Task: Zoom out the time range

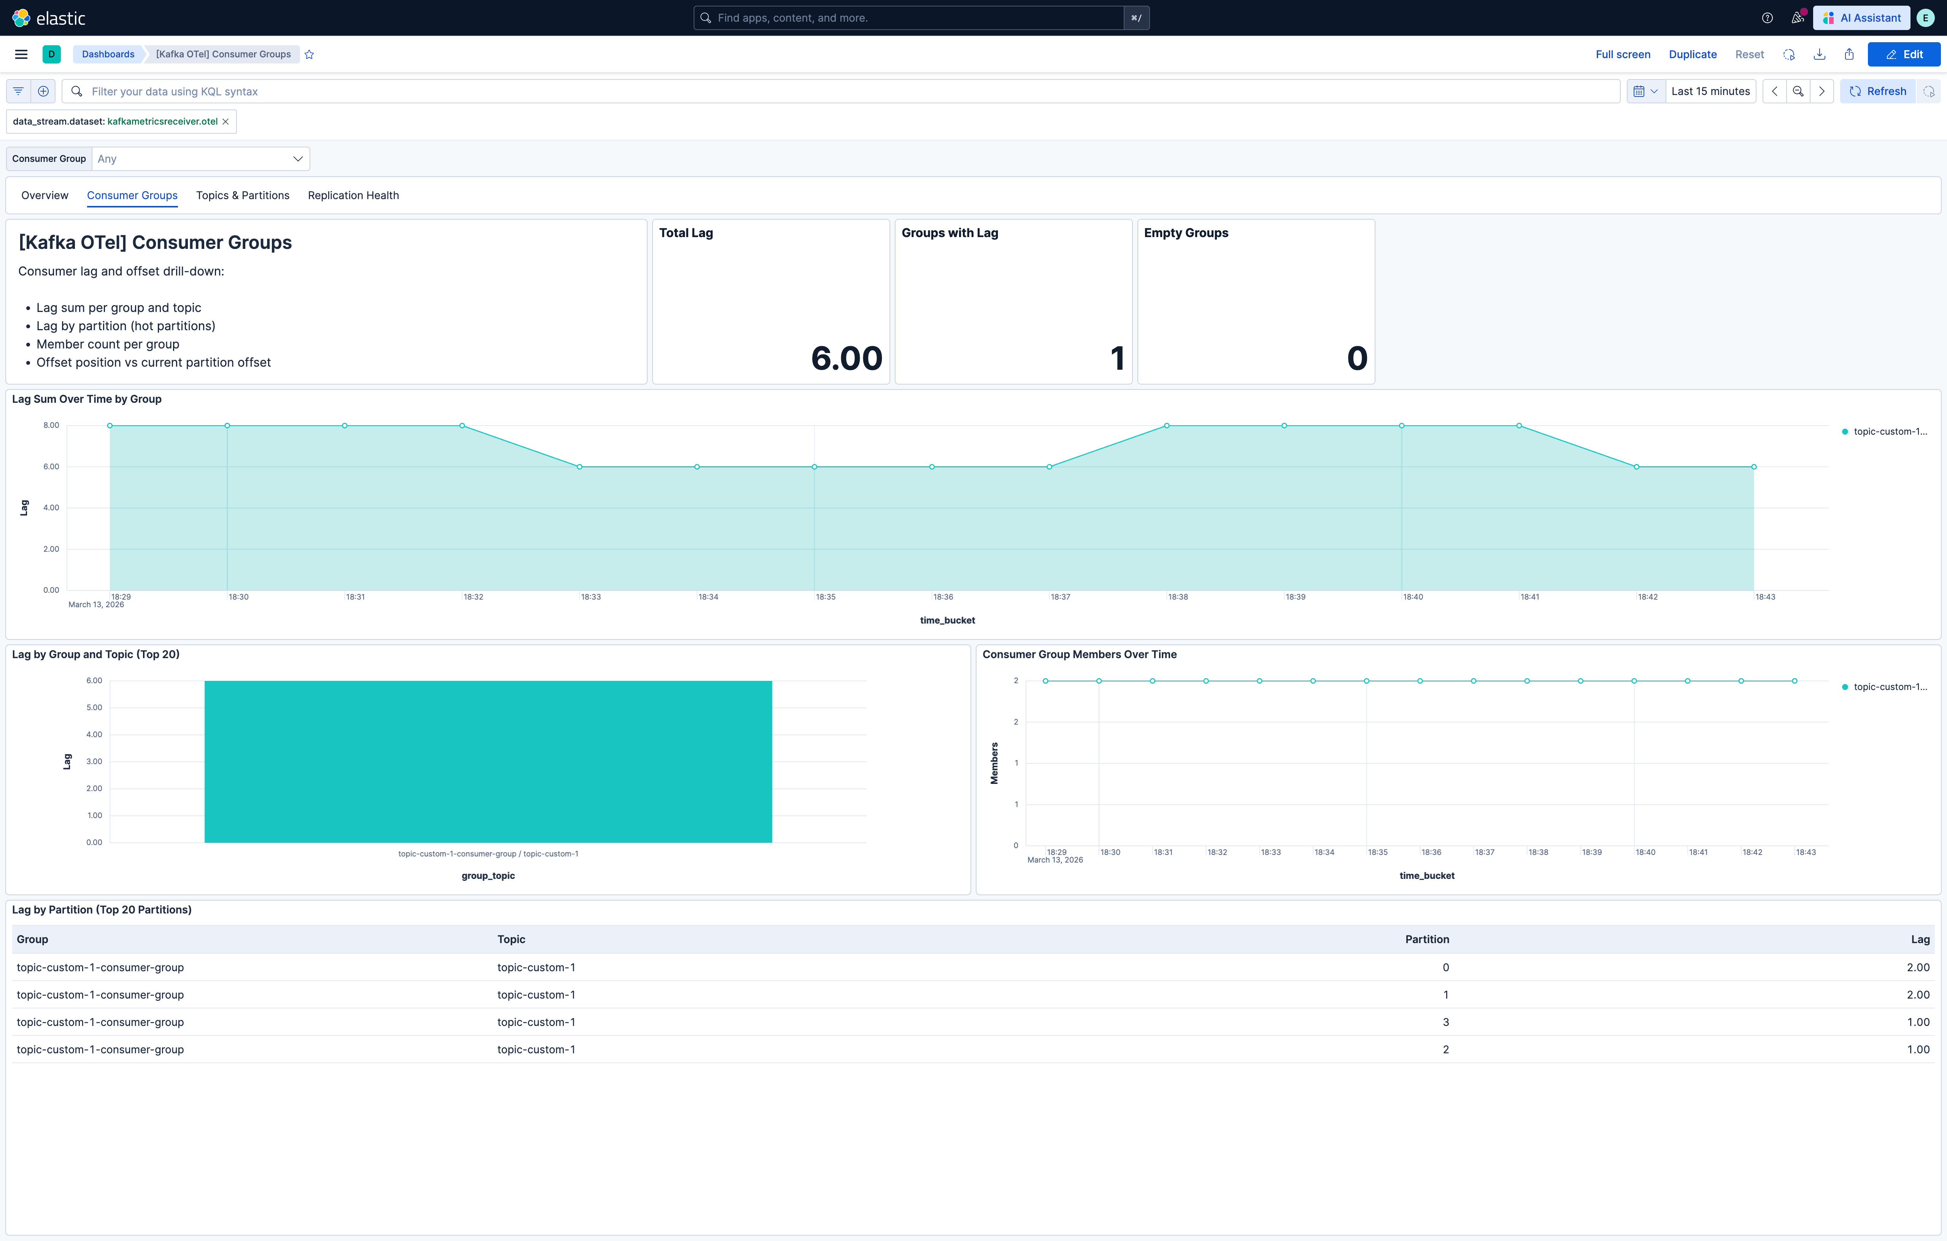Action: (1798, 91)
